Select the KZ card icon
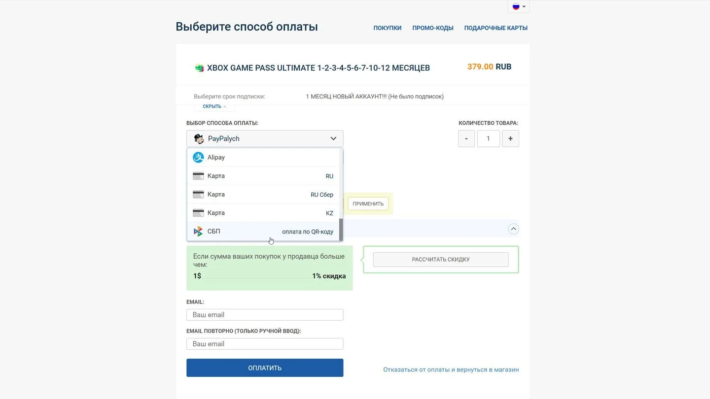This screenshot has height=399, width=710. click(x=198, y=213)
